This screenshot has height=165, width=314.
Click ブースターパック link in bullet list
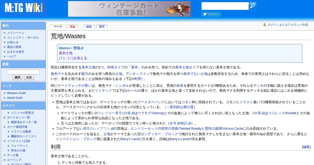(151, 102)
